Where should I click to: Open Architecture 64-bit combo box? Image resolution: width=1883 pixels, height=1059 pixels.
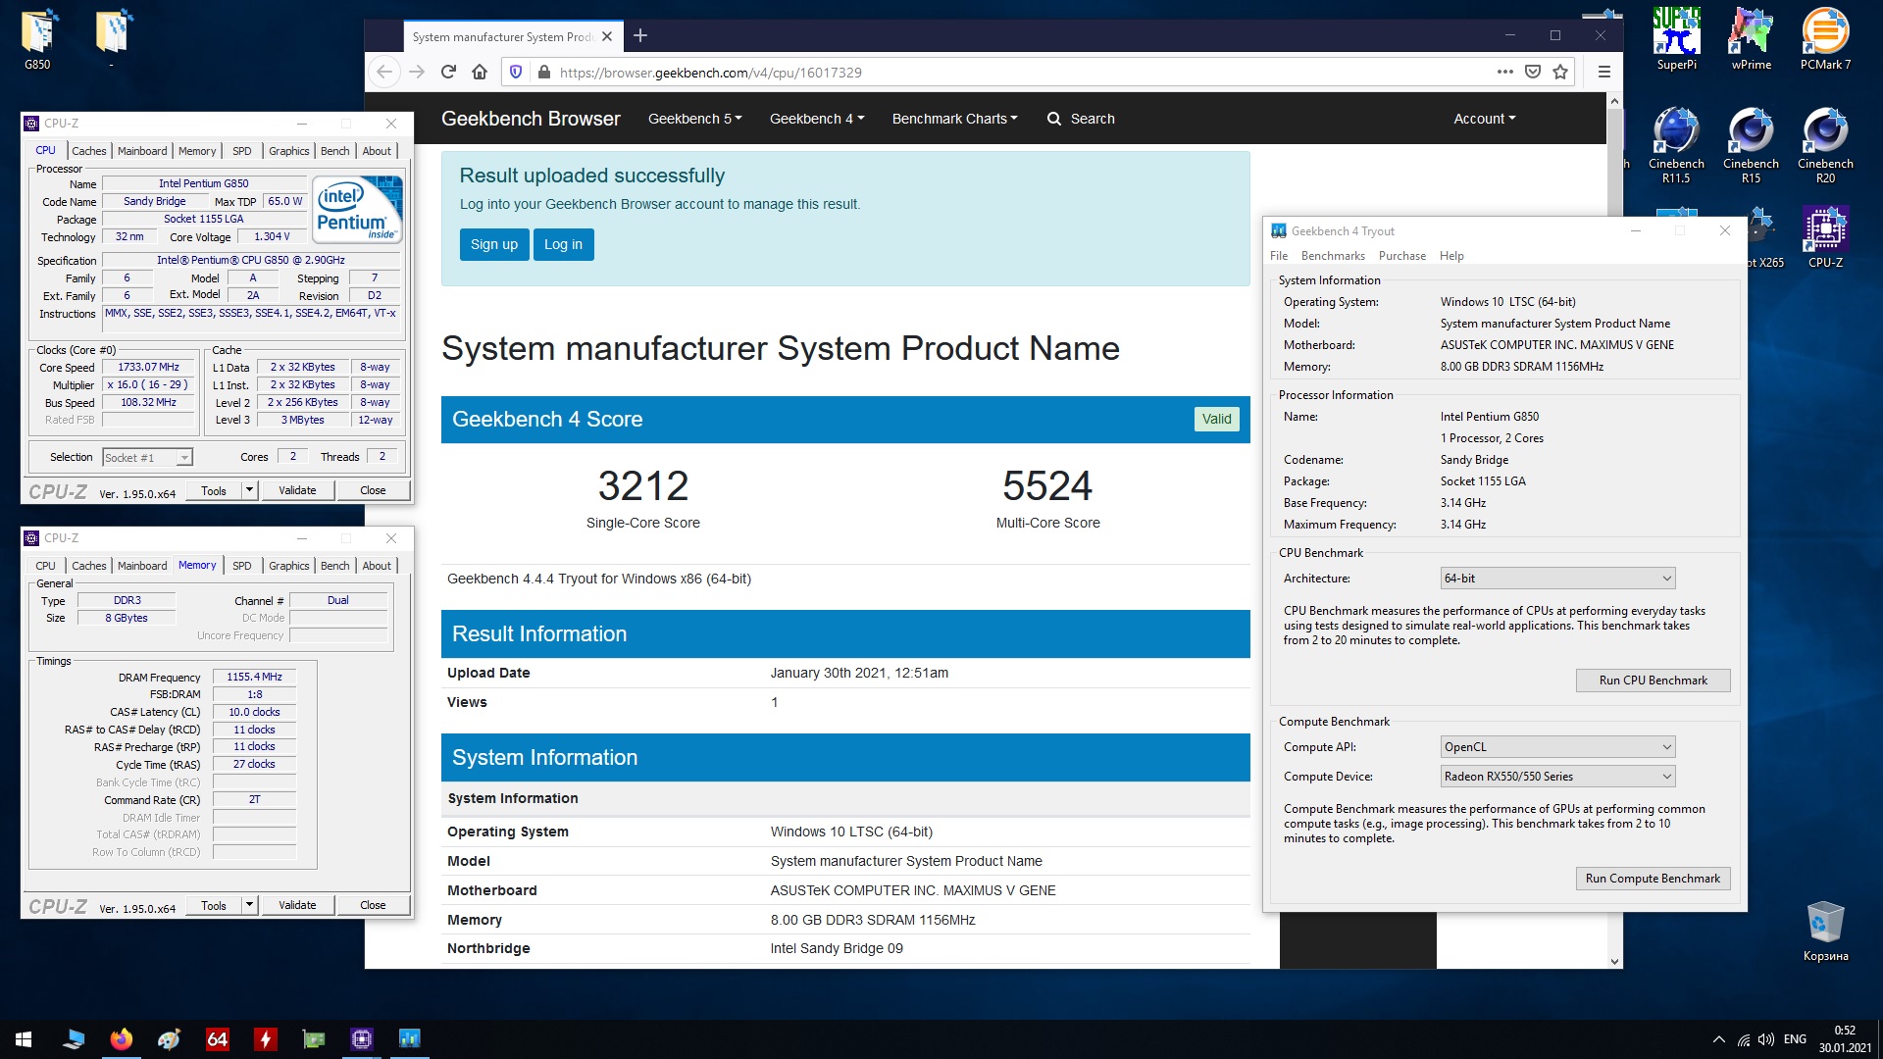[1557, 579]
